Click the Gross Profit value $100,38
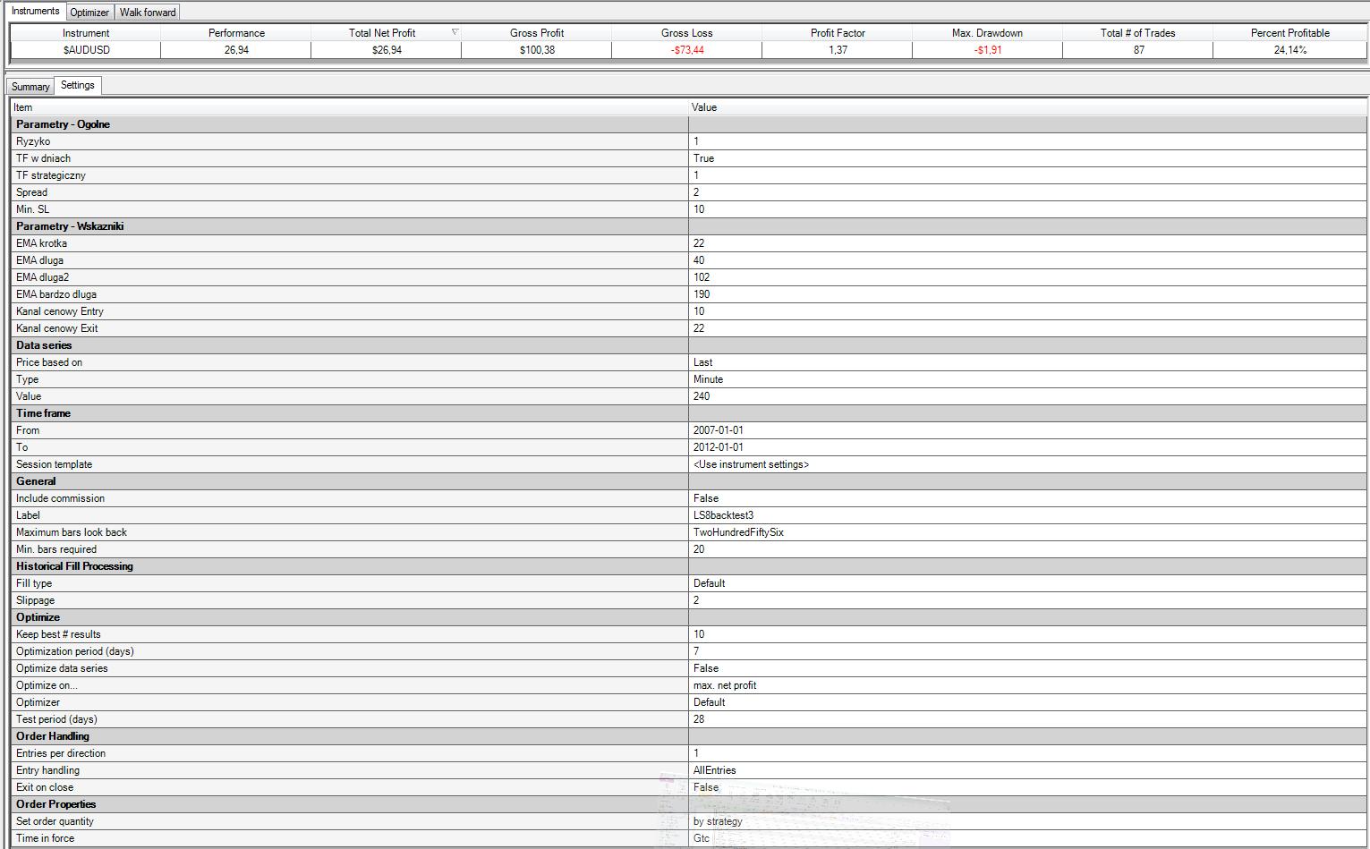Viewport: 1370px width, 849px height. [x=537, y=50]
